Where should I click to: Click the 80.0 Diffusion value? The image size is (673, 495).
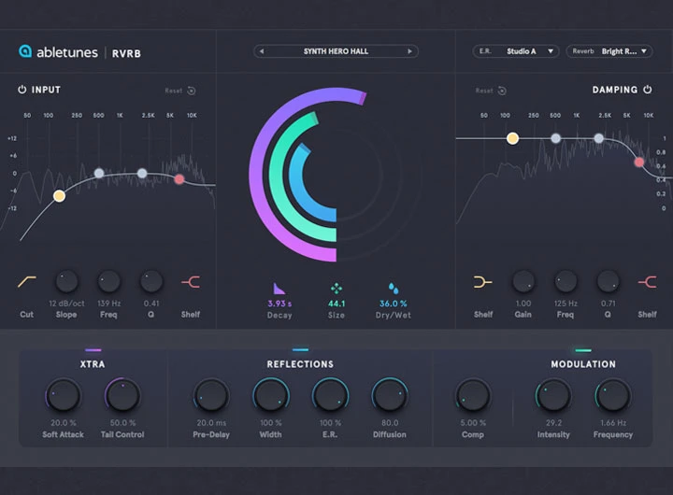(x=390, y=422)
